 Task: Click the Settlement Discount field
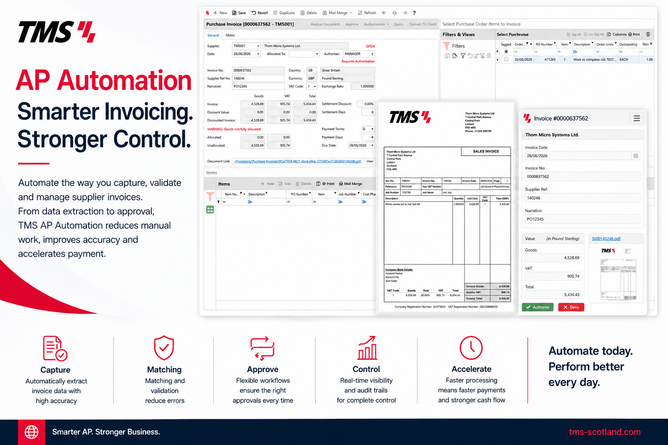tap(366, 104)
